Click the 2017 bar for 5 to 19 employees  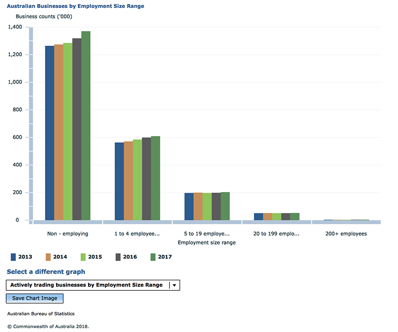225,206
